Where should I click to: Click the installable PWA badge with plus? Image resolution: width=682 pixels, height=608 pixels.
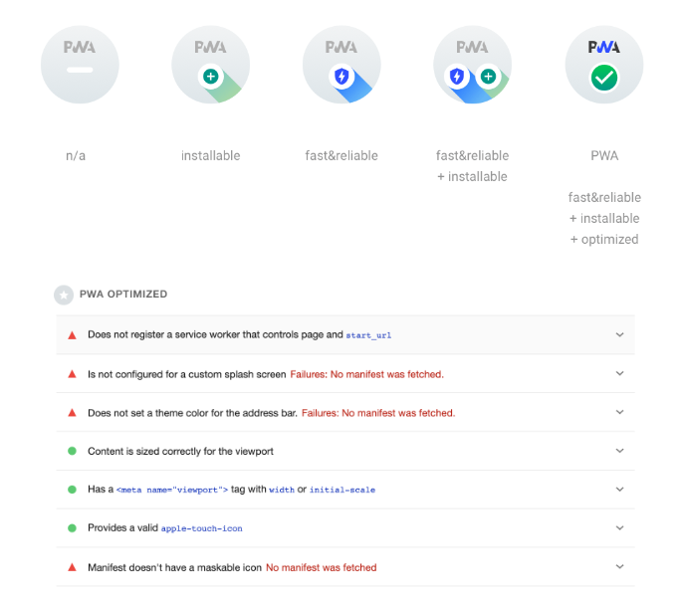tap(210, 65)
